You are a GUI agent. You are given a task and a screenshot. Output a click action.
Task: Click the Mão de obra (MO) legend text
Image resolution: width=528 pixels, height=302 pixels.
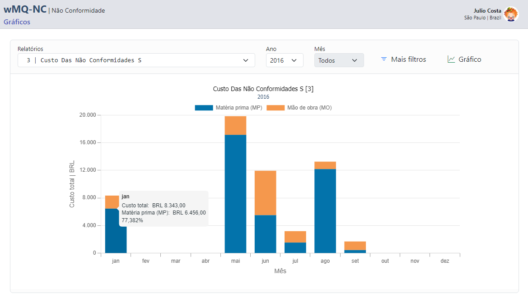(309, 107)
